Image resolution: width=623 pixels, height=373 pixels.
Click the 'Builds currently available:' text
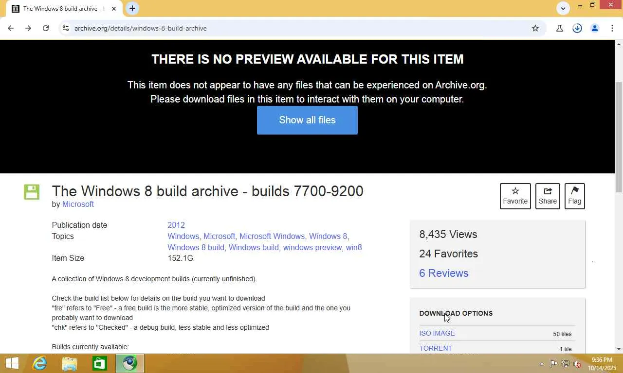91,347
